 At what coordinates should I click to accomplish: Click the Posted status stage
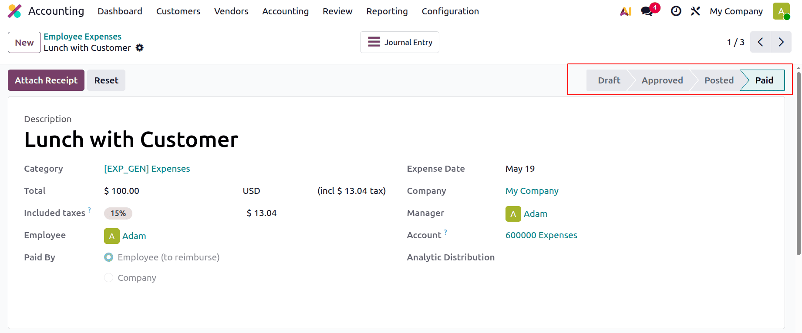coord(719,80)
